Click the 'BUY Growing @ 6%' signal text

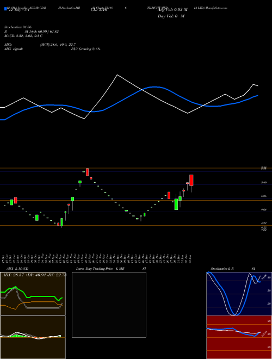tap(85, 49)
